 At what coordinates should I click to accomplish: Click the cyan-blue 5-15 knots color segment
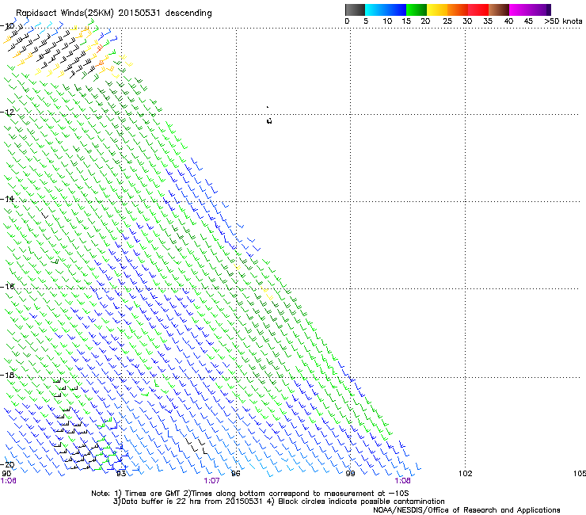(386, 10)
